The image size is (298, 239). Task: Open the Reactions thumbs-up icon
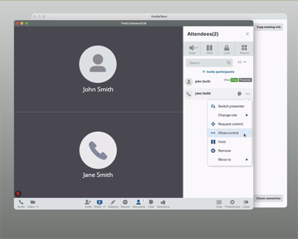(163, 202)
